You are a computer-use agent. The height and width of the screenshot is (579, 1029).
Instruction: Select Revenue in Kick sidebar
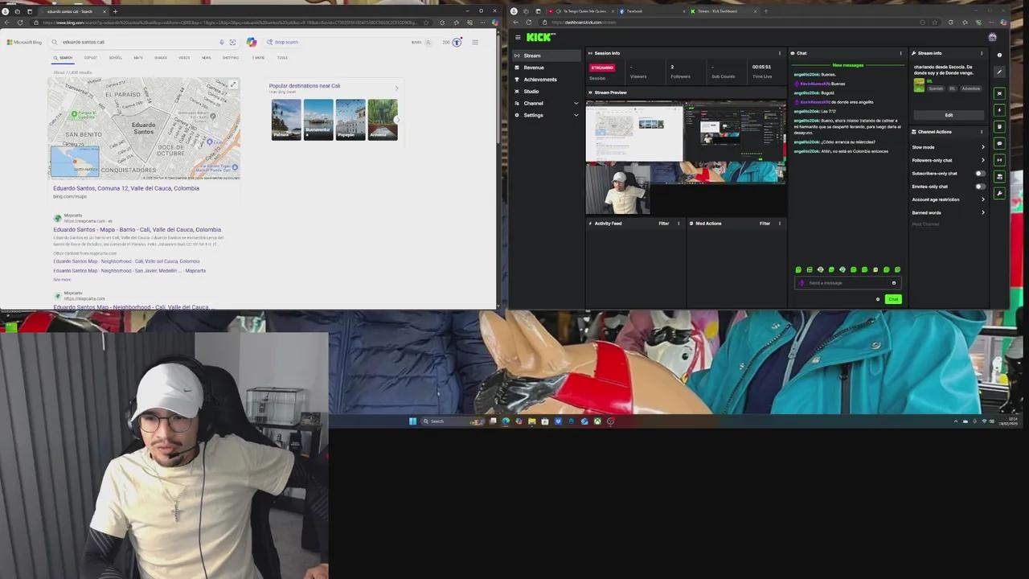(x=546, y=68)
